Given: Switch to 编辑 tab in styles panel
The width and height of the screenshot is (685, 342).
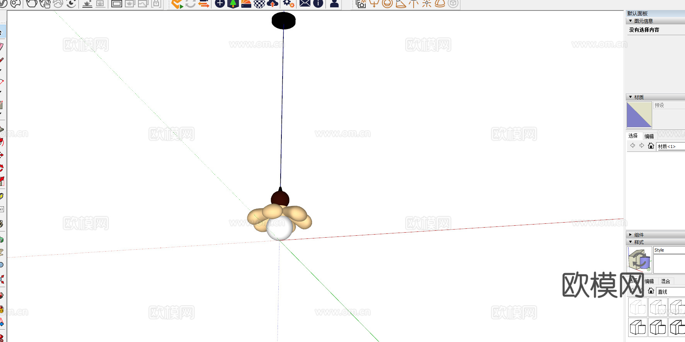Looking at the screenshot, I should tap(649, 281).
